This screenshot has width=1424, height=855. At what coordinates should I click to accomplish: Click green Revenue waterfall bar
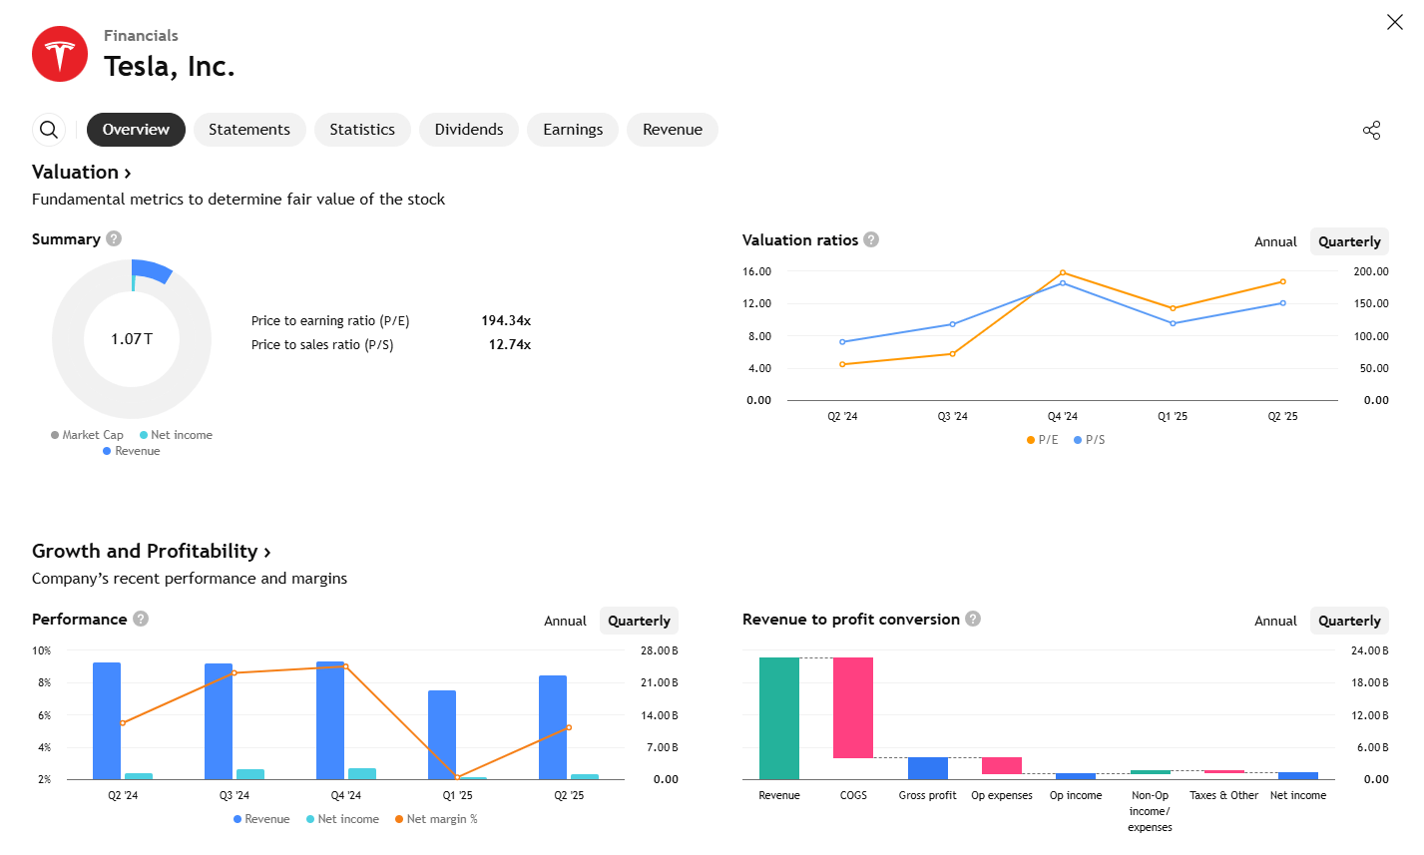[779, 718]
